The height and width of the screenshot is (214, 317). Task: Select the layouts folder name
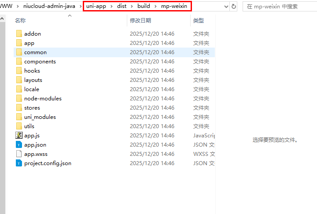tap(33, 80)
